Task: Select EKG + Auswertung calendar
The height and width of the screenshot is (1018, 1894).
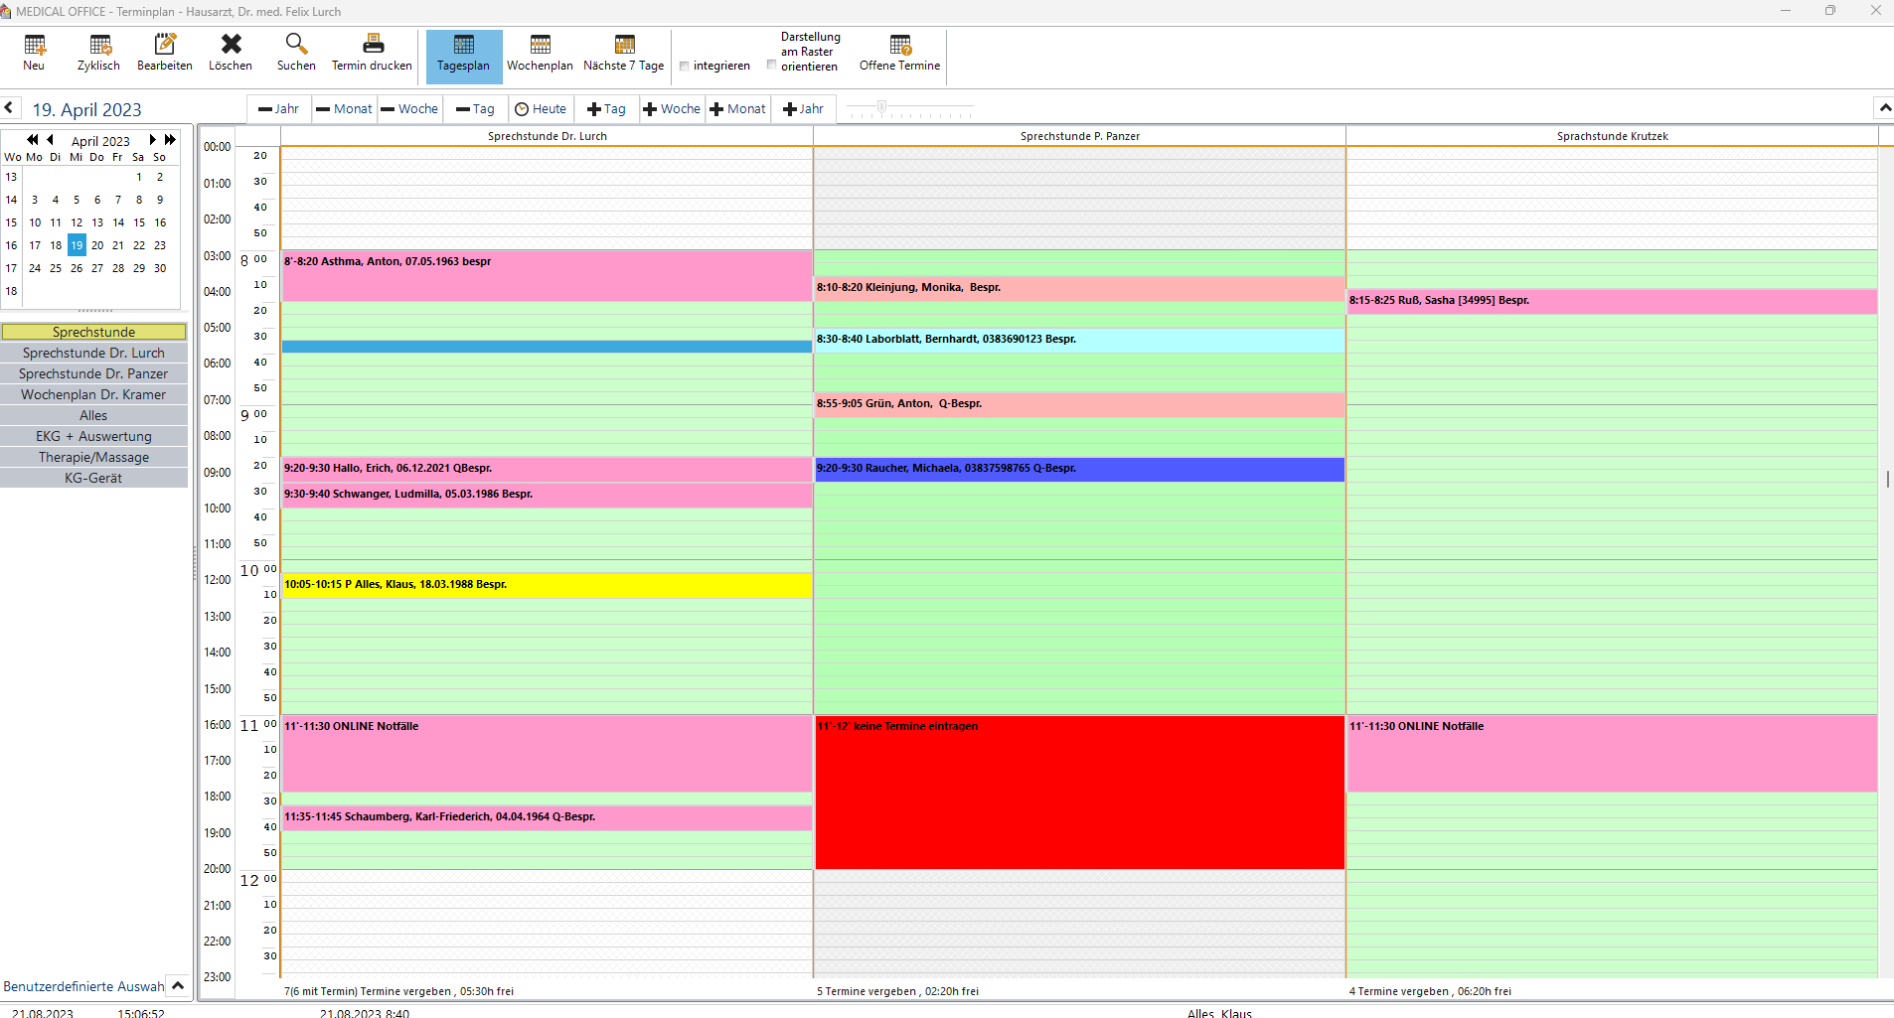Action: (x=93, y=436)
